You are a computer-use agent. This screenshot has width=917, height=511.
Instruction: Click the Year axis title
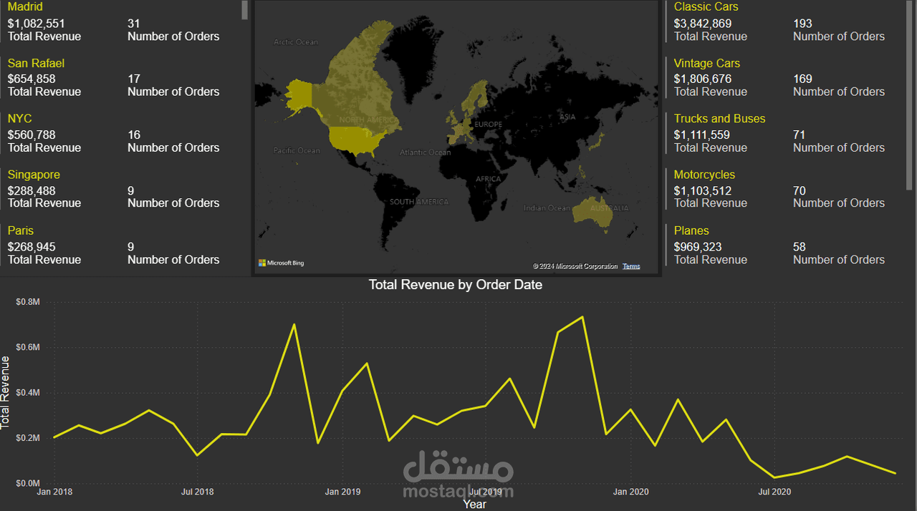pos(474,504)
